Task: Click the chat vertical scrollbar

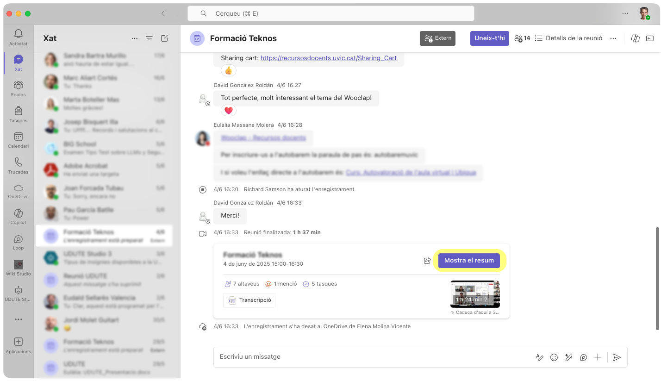Action: pos(657,278)
